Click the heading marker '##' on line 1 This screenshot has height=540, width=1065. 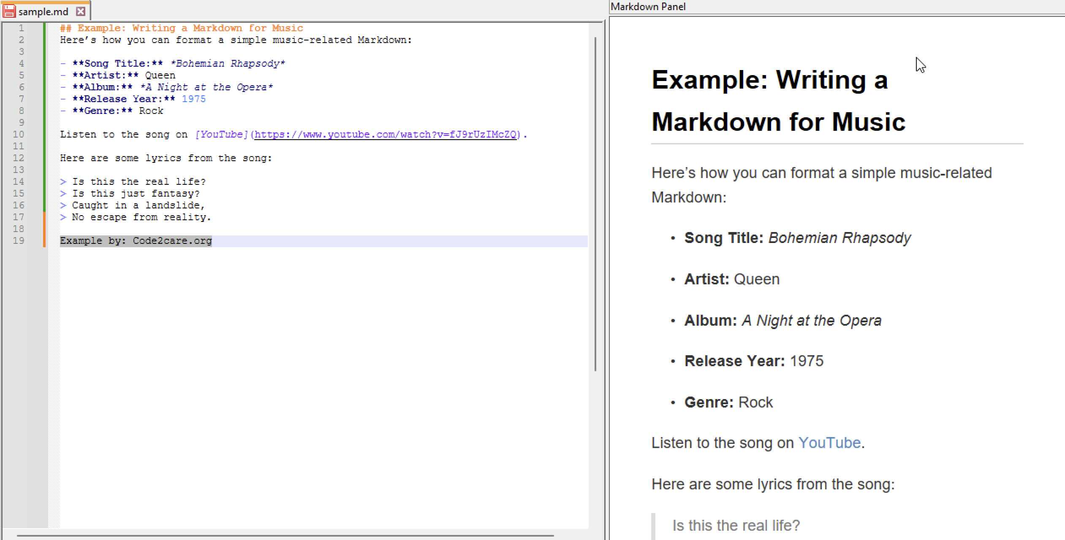(x=66, y=28)
